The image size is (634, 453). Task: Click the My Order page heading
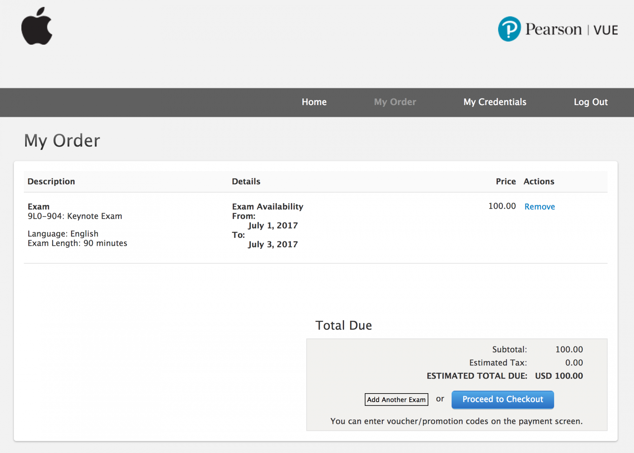(x=62, y=141)
